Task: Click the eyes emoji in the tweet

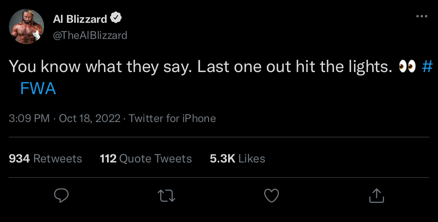Action: 407,67
